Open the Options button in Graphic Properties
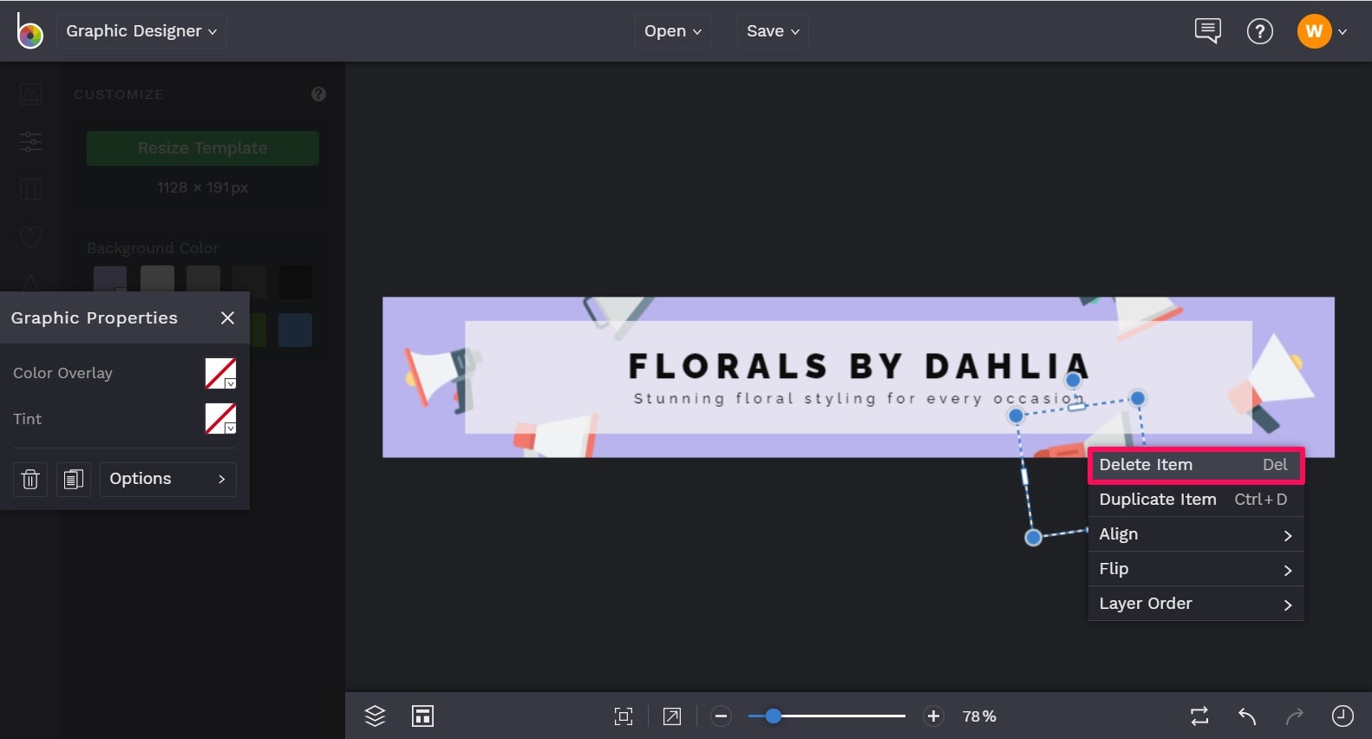 click(x=168, y=479)
